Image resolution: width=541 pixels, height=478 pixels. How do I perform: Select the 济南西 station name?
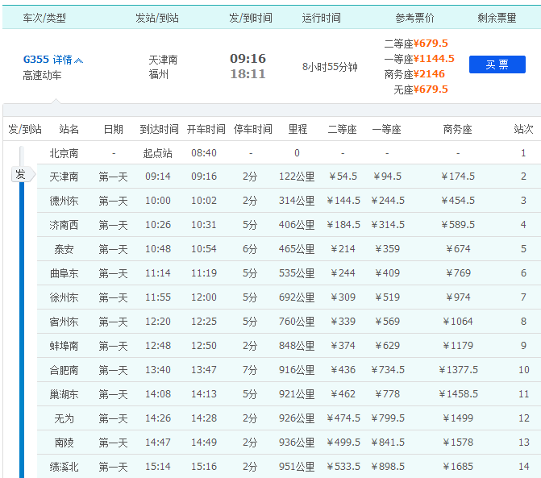[64, 225]
